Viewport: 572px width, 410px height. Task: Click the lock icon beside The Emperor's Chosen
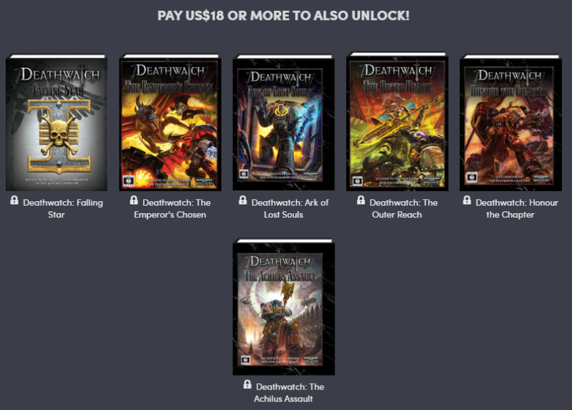pos(134,200)
